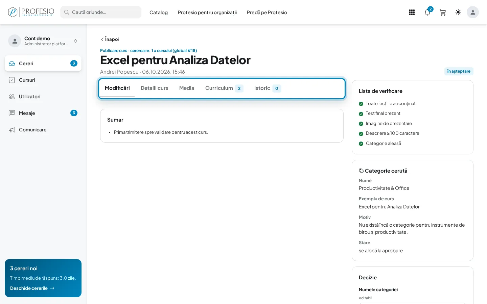Click the Cont demo avatar

15,41
